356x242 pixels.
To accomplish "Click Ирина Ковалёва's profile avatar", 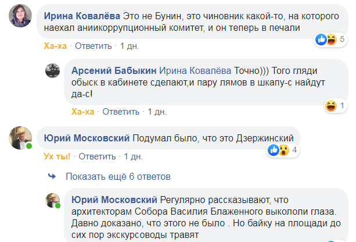I will tap(20, 20).
